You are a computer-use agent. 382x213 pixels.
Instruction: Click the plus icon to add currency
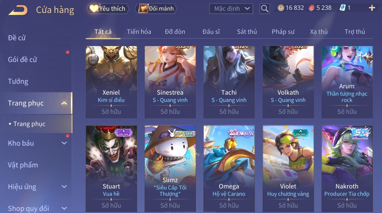click(x=372, y=8)
